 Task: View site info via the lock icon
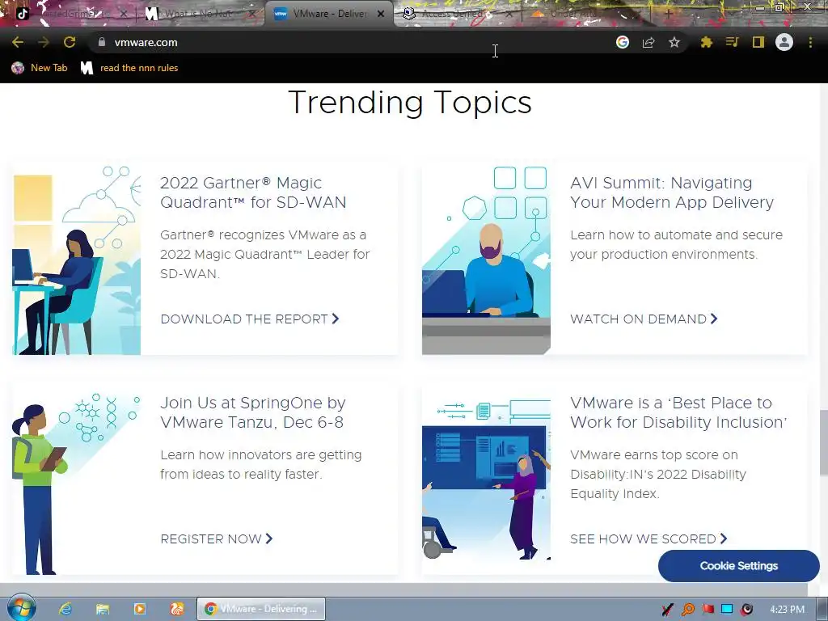[101, 42]
